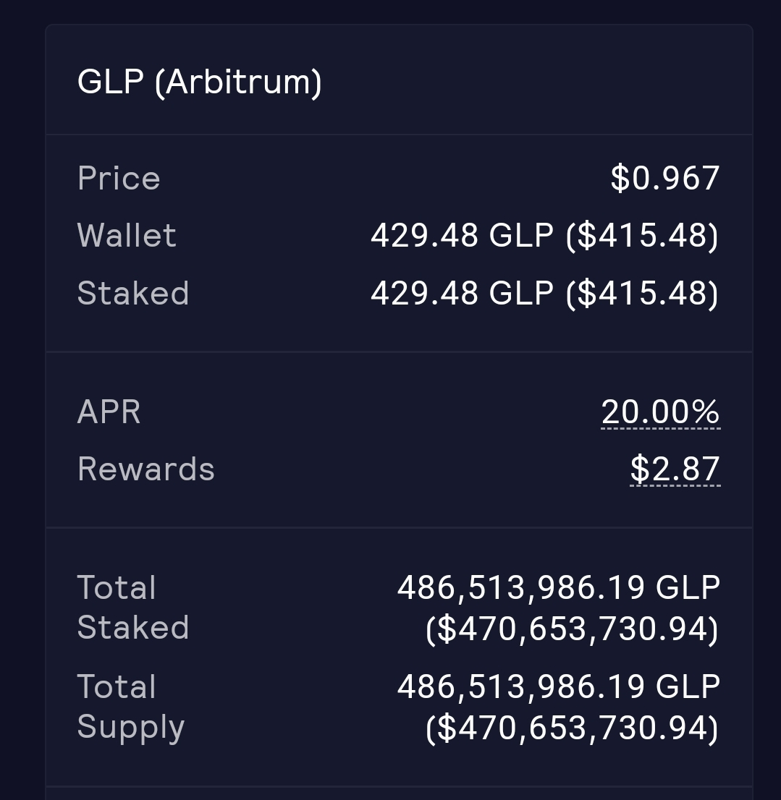Screen dimensions: 781x800
Task: Click the Wallet label
Action: tap(127, 235)
